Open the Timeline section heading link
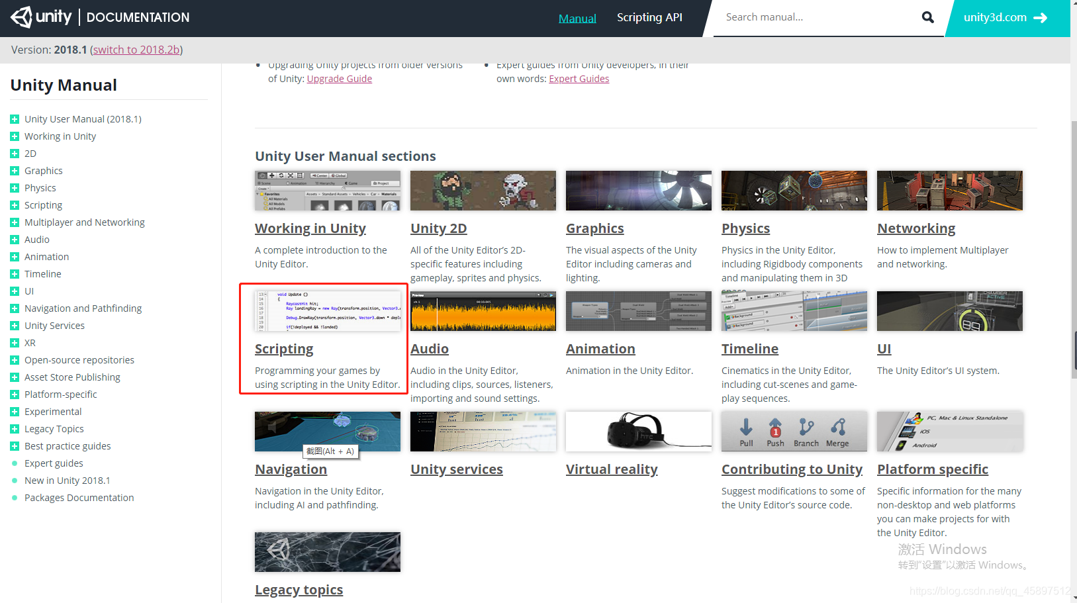Image resolution: width=1077 pixels, height=603 pixels. pyautogui.click(x=750, y=349)
